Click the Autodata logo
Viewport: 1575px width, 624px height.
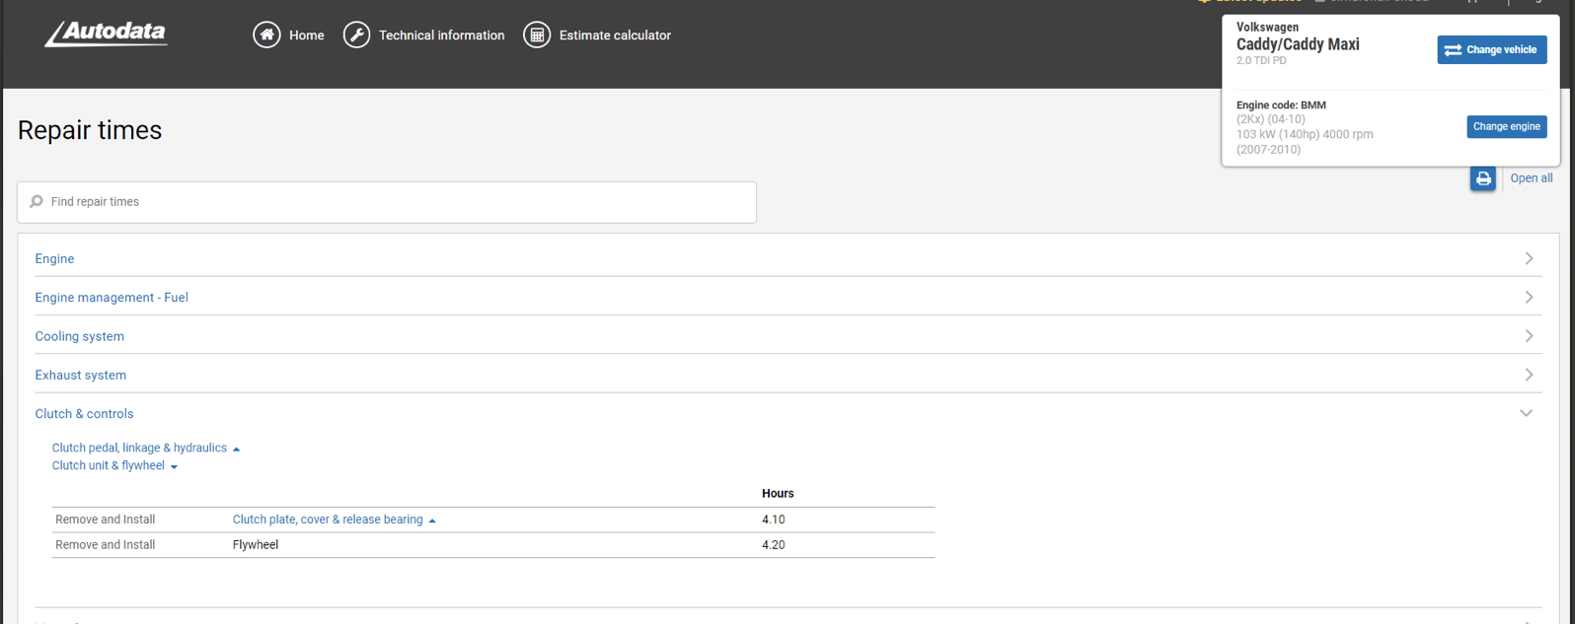click(x=106, y=35)
